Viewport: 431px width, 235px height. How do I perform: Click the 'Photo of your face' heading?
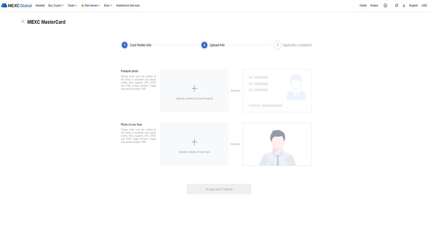point(132,124)
